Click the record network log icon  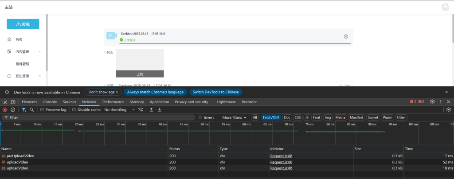tap(4, 109)
